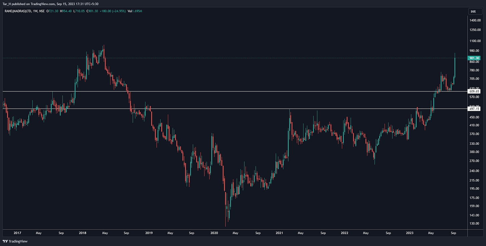Click the Vol 1.695M volume readout

click(135, 11)
